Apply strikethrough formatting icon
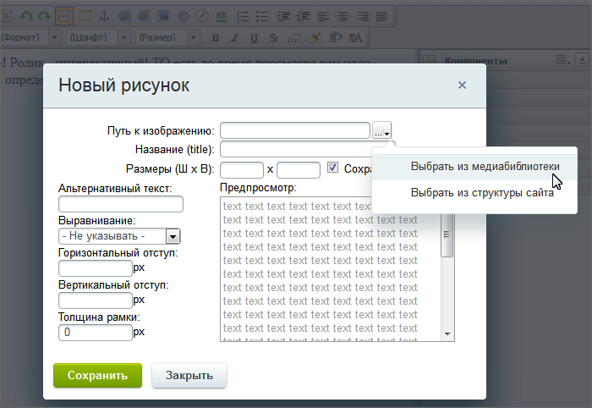The width and height of the screenshot is (592, 408). pos(274,38)
